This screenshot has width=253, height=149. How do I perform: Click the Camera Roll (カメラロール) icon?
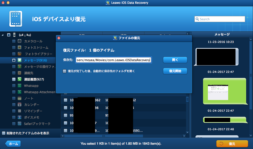coord(20,41)
